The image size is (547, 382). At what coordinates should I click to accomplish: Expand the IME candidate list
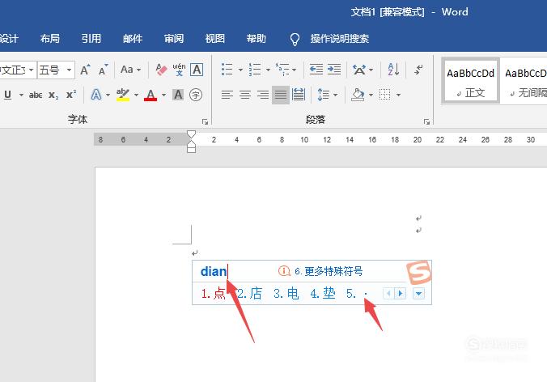click(x=418, y=294)
